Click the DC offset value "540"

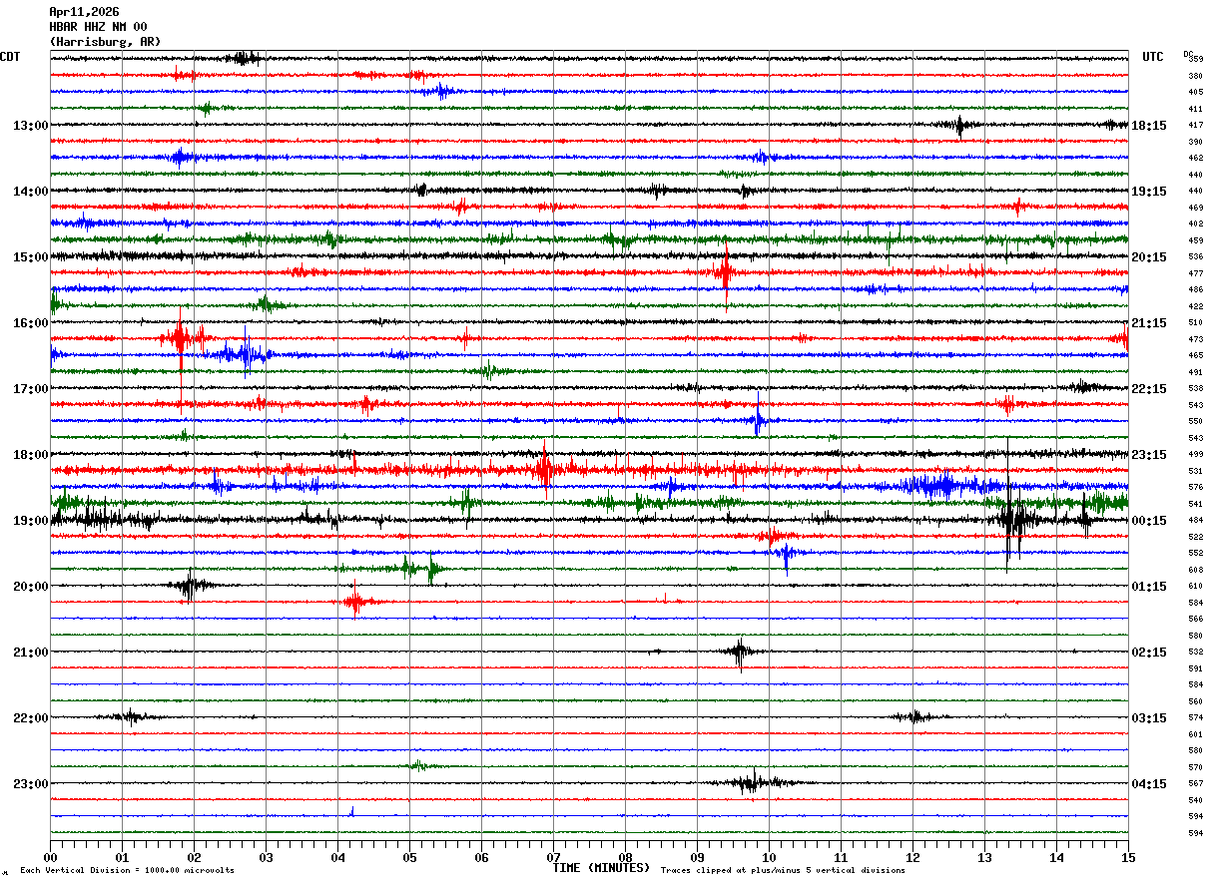tap(1195, 800)
